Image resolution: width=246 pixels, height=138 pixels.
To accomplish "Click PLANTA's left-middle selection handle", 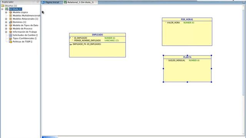I will (x=163, y=69).
